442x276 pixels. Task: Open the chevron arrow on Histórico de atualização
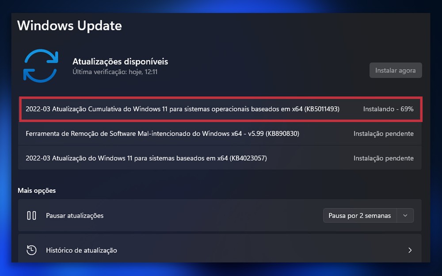tap(410, 250)
